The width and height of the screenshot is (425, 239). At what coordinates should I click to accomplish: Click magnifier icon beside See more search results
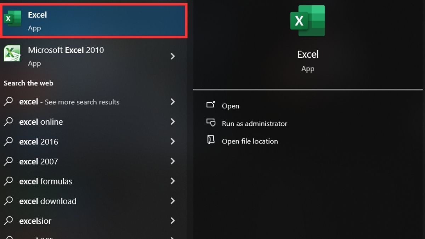(8, 102)
